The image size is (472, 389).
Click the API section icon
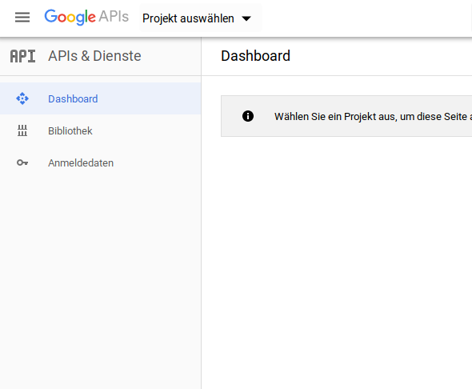(x=22, y=56)
